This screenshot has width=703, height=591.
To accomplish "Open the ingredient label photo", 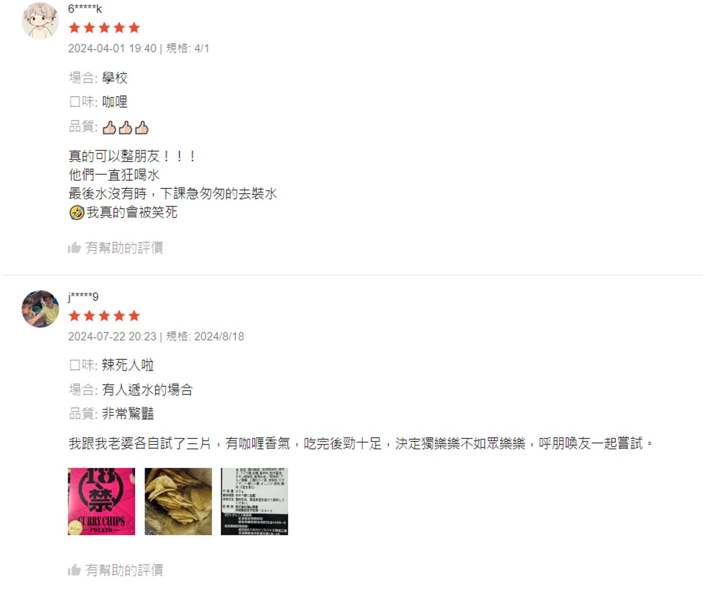I will tap(254, 501).
